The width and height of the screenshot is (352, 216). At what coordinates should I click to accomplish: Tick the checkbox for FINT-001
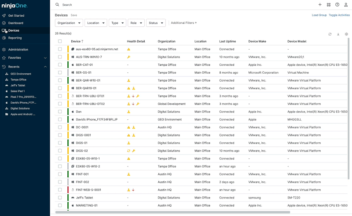(x=60, y=174)
